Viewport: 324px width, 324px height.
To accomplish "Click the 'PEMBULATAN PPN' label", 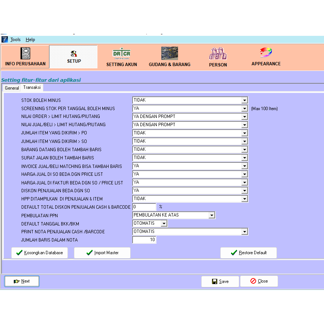I will [40, 216].
